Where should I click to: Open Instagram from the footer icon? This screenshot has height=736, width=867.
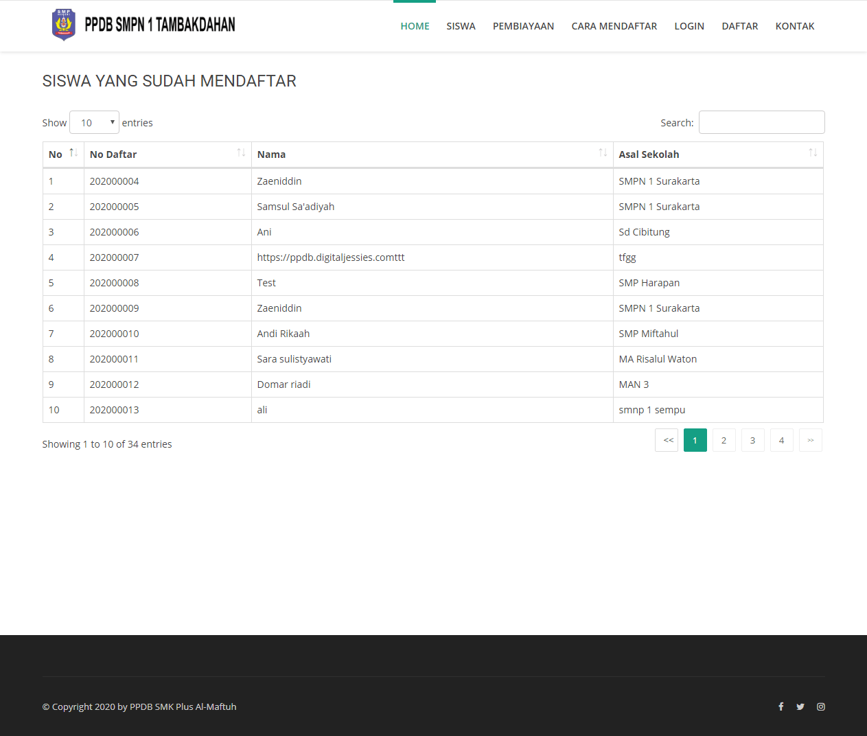(821, 706)
